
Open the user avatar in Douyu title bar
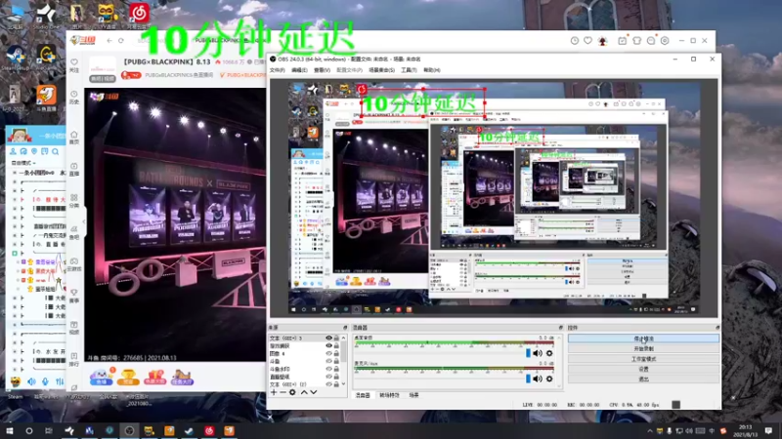(x=602, y=41)
